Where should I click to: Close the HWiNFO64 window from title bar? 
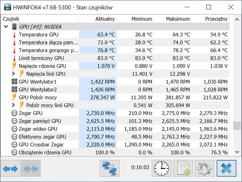(231, 7)
